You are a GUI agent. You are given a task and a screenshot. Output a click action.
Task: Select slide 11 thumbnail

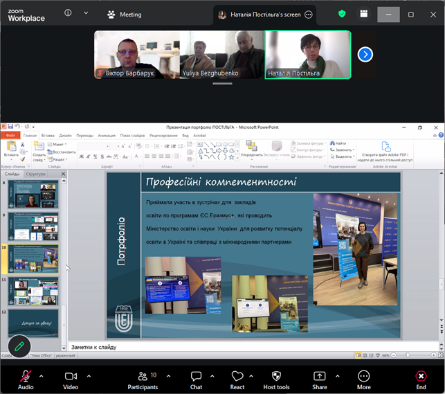33,292
